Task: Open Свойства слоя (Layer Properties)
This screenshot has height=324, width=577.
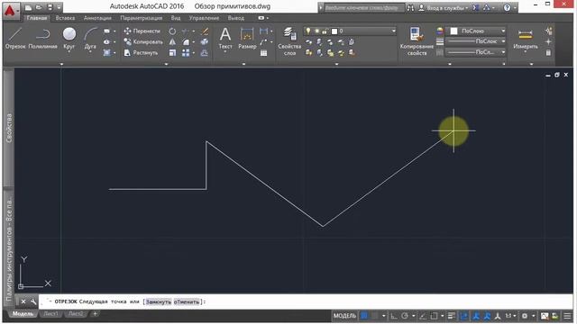Action: click(x=289, y=41)
